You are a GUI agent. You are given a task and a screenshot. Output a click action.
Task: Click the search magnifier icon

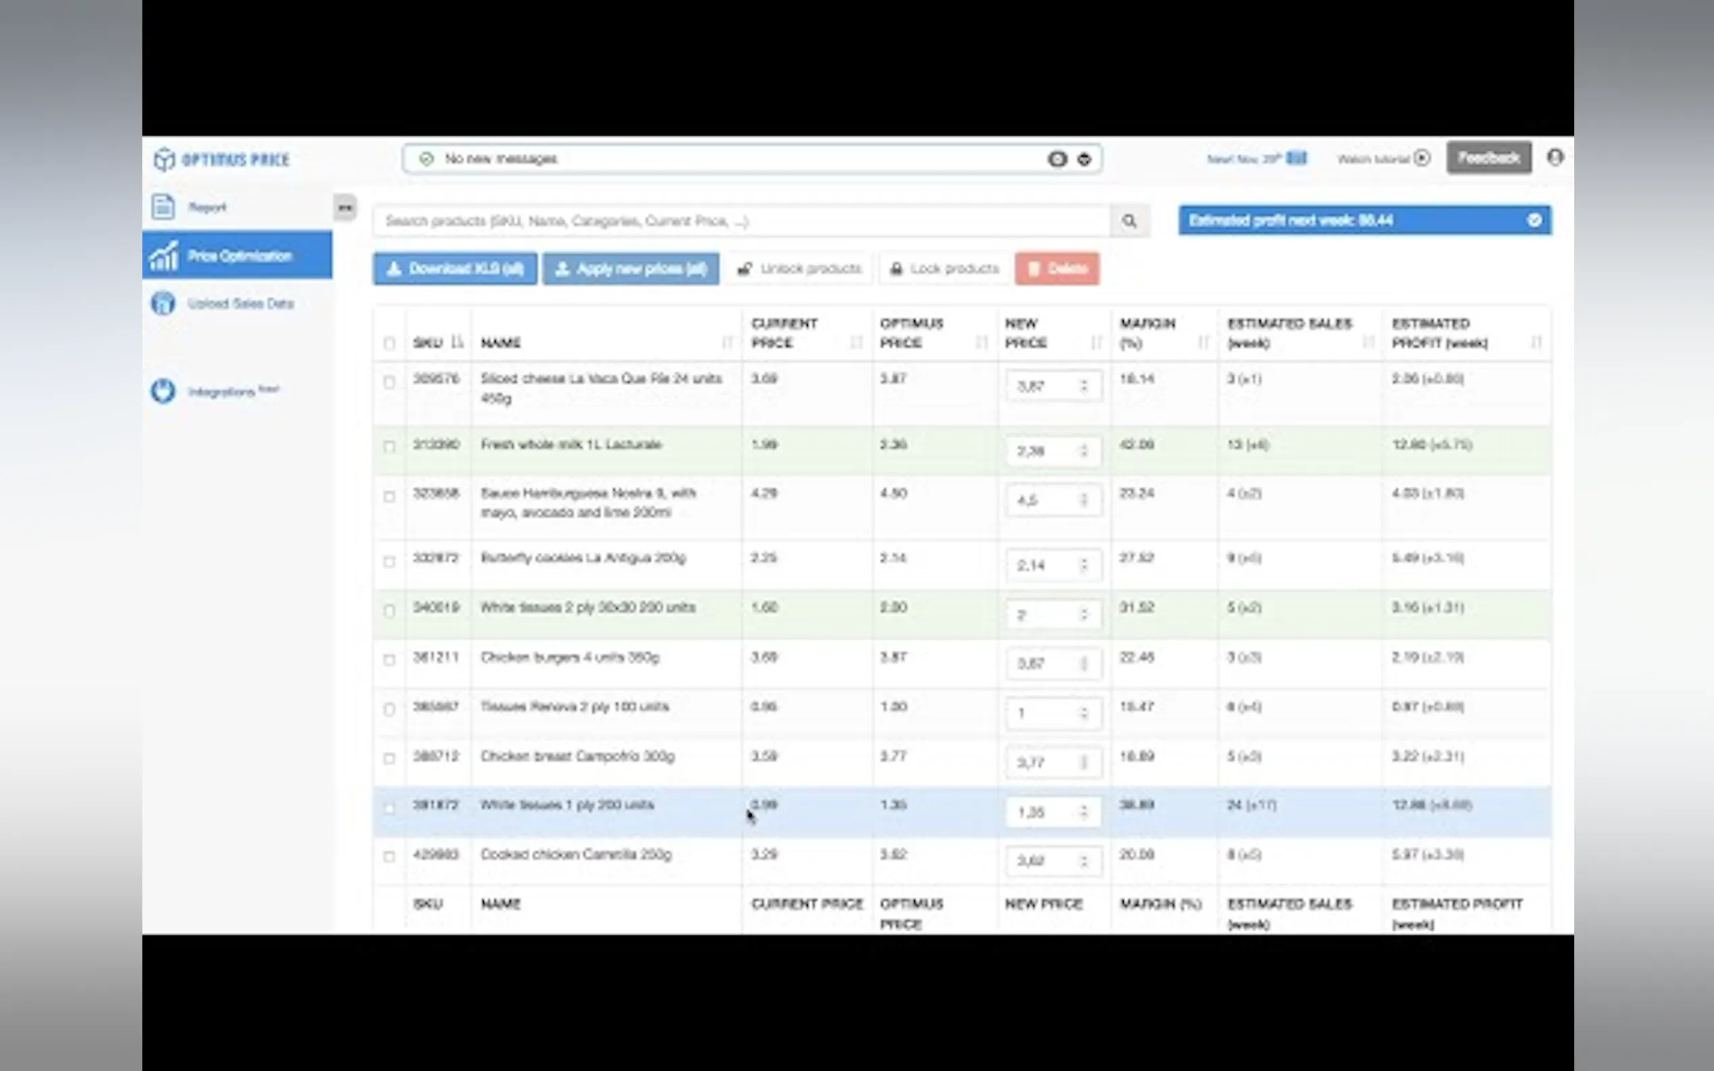pyautogui.click(x=1130, y=221)
